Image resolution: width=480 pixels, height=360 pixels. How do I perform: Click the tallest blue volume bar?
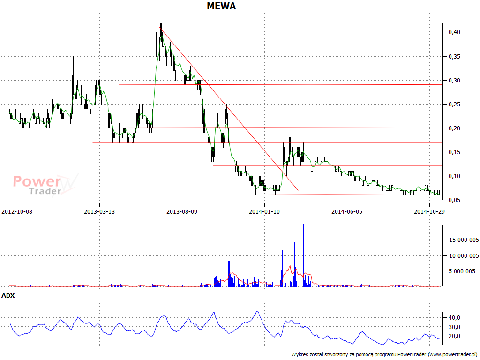click(x=303, y=255)
